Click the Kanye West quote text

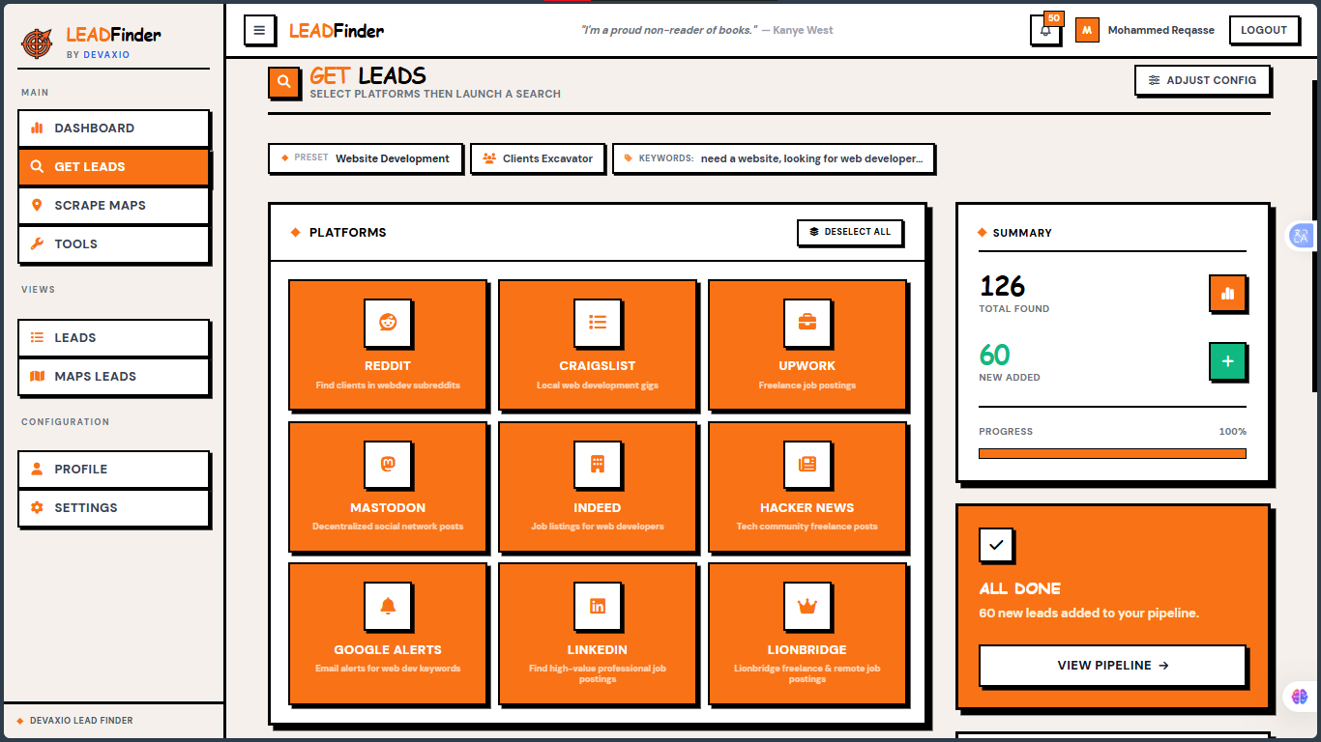(707, 30)
